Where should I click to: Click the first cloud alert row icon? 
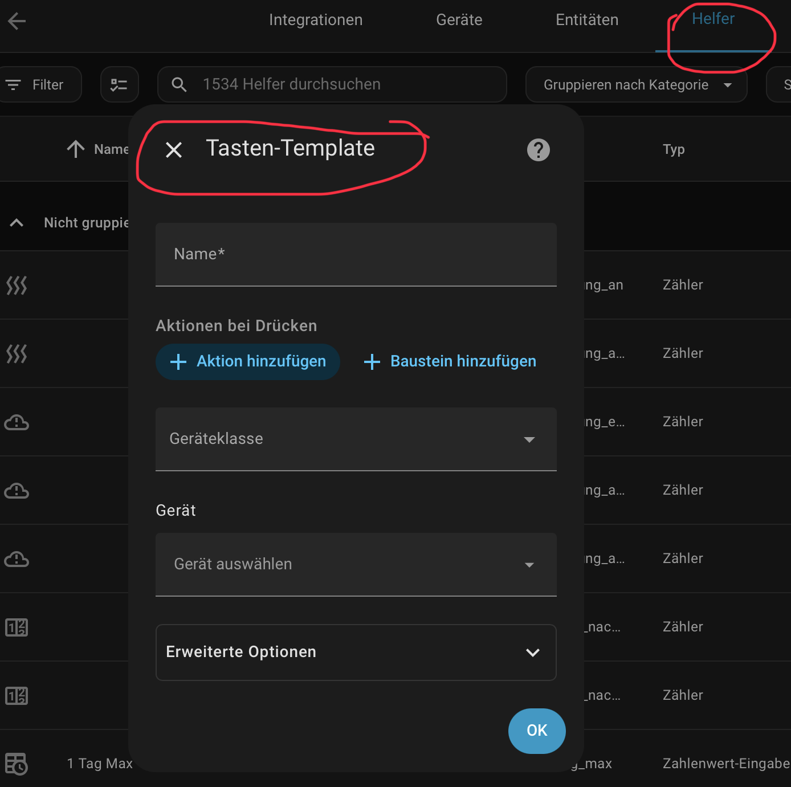point(17,422)
